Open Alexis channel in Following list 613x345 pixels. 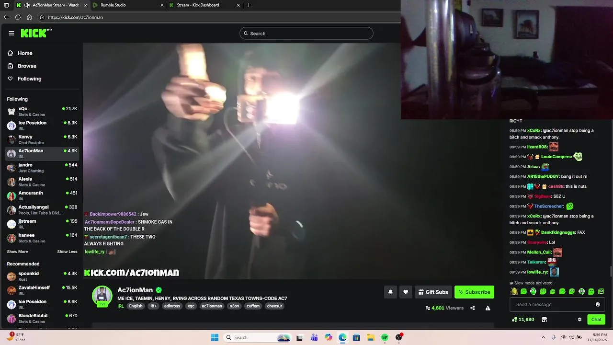point(42,182)
